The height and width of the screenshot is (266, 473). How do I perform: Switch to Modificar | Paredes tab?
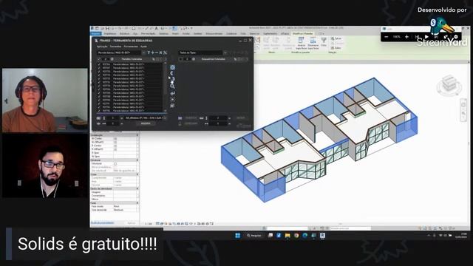click(x=303, y=33)
